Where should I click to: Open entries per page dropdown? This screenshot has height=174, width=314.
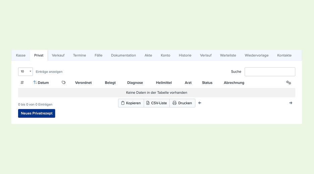(25, 72)
